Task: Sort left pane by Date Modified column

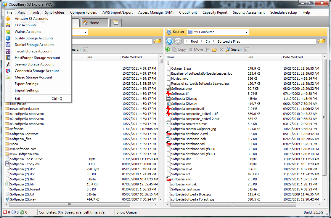Action: (139, 57)
